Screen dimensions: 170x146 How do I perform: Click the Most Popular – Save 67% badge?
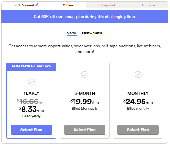[x=31, y=66]
